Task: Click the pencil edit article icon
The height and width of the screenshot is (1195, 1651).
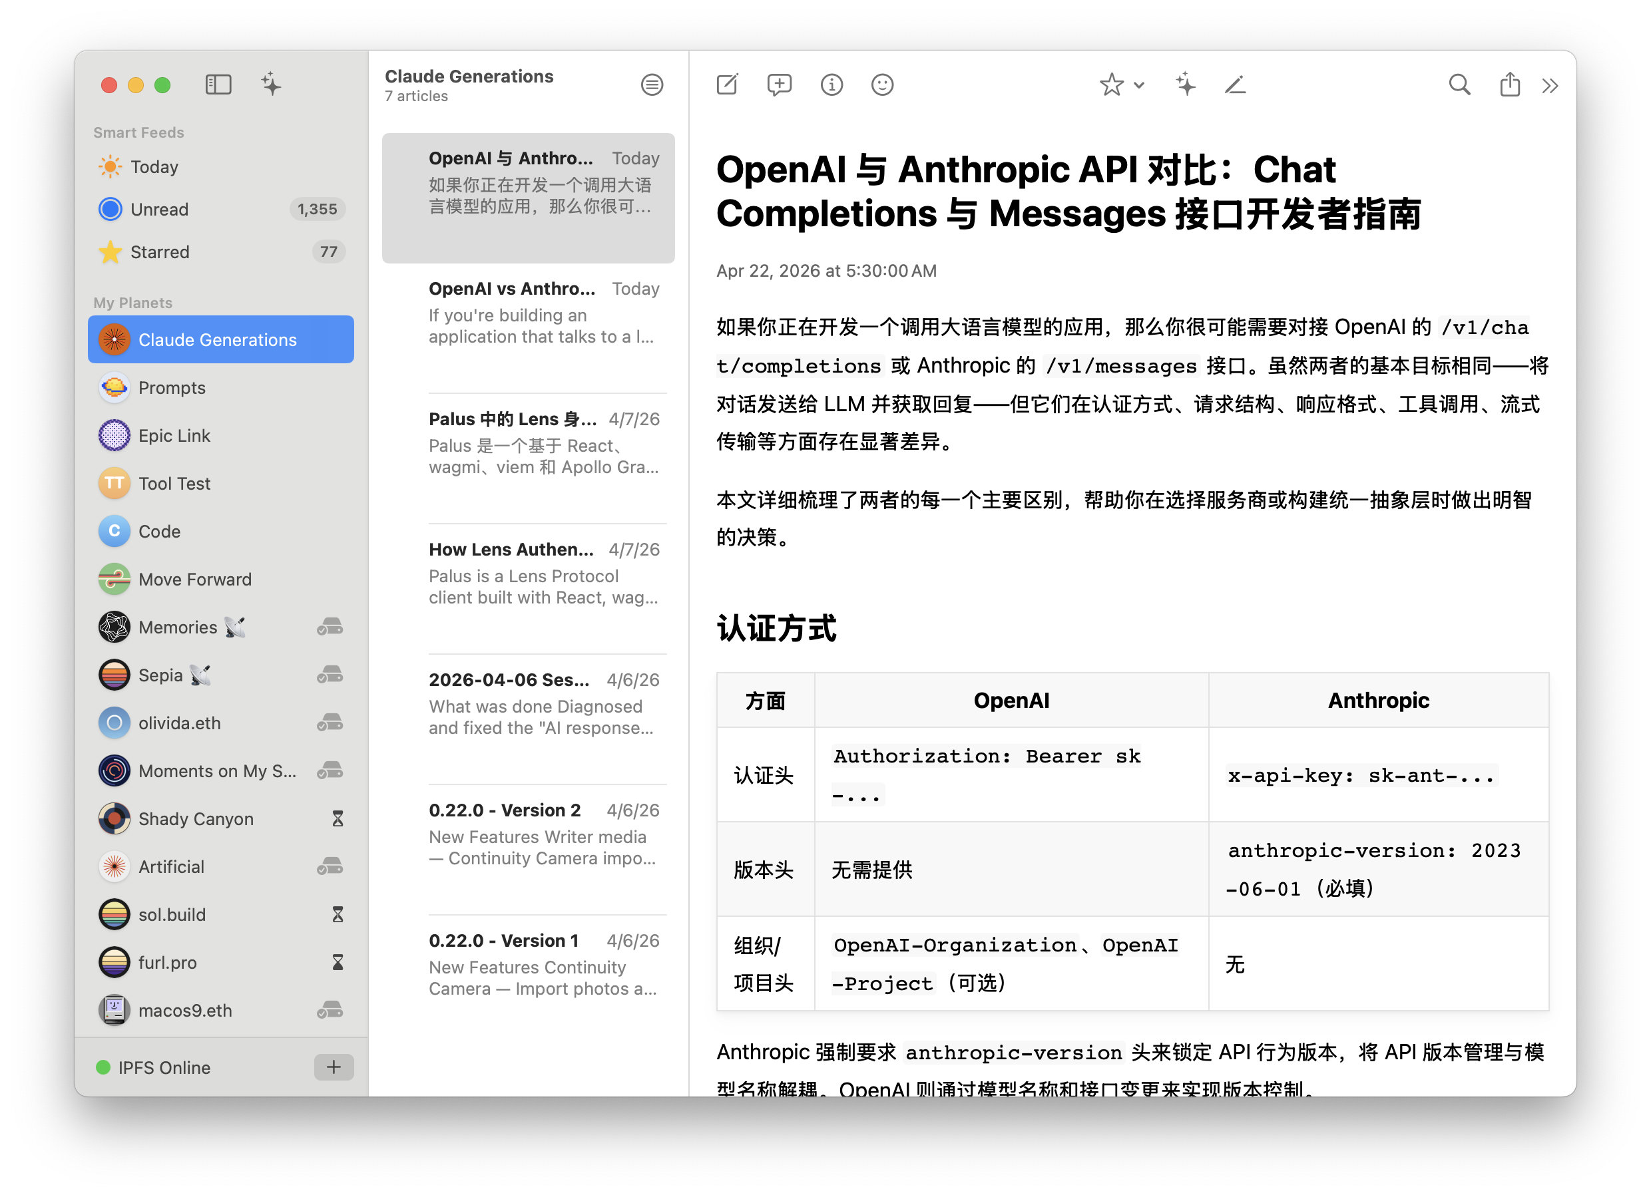Action: pos(1236,85)
